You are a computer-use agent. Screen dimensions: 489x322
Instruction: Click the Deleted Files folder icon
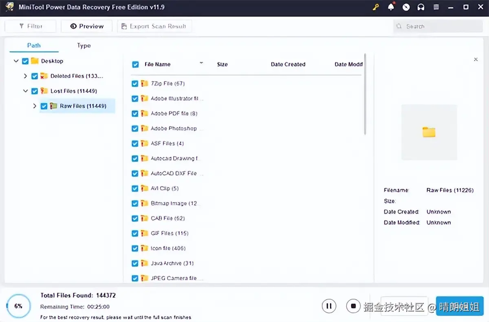coord(44,76)
